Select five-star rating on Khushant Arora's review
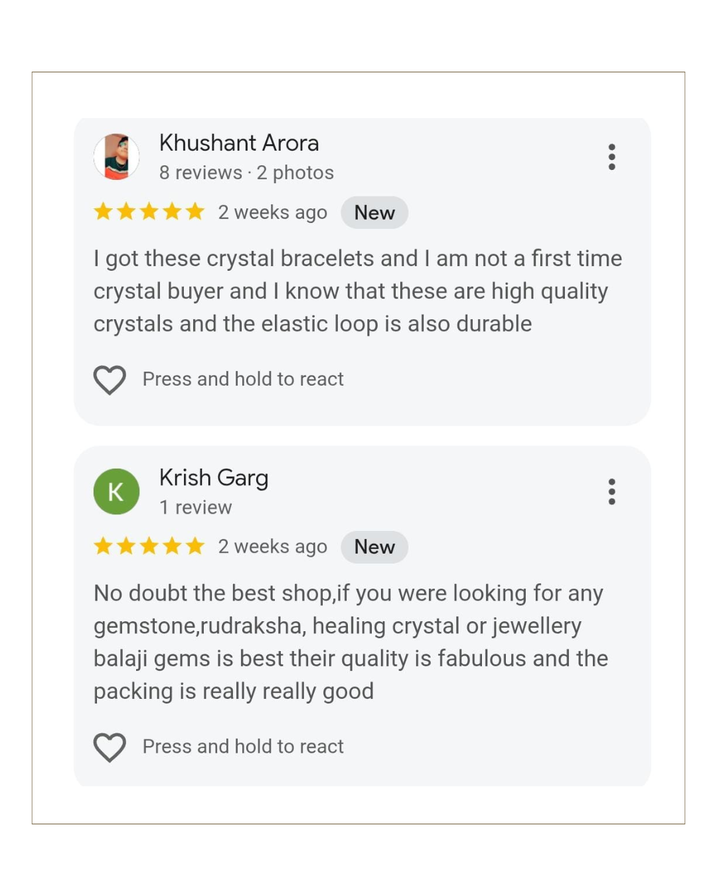 tap(149, 212)
